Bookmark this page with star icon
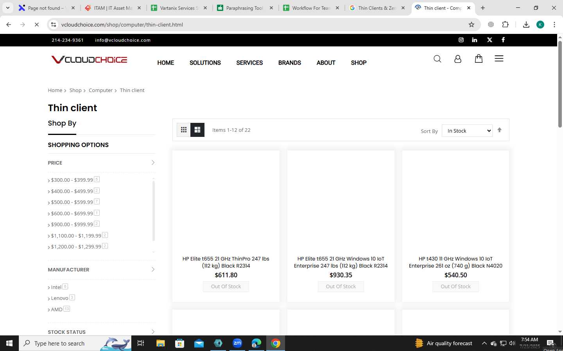The image size is (563, 351). (x=472, y=25)
